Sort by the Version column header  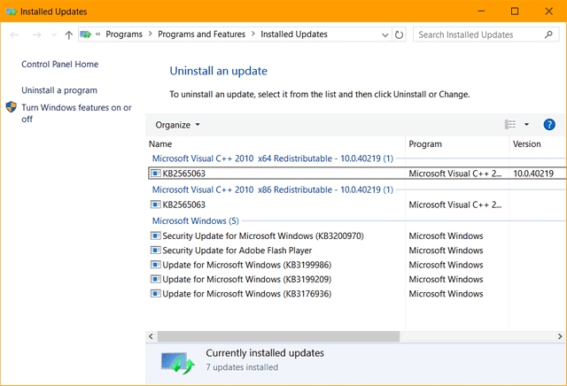(x=526, y=143)
